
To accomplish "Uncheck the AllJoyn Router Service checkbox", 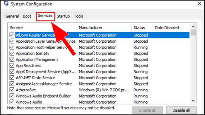I will (12, 35).
